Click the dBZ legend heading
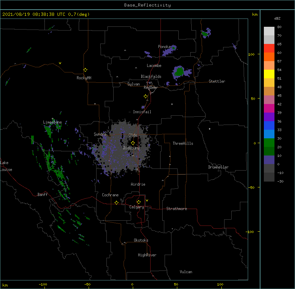The height and width of the screenshot is (289, 295). [277, 18]
